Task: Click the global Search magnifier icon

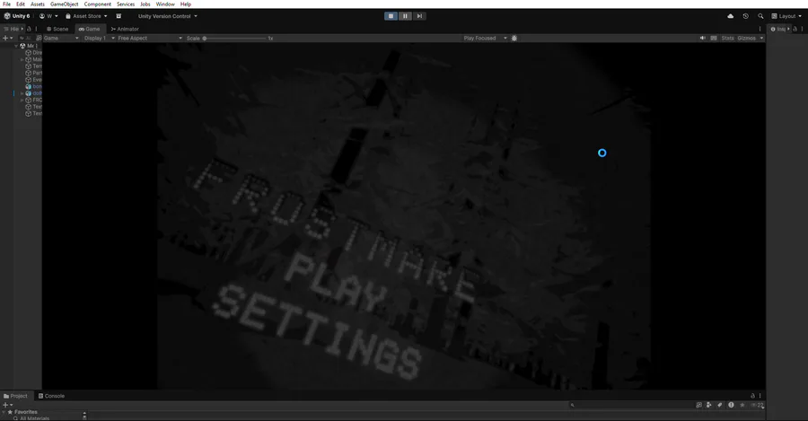Action: pyautogui.click(x=760, y=16)
